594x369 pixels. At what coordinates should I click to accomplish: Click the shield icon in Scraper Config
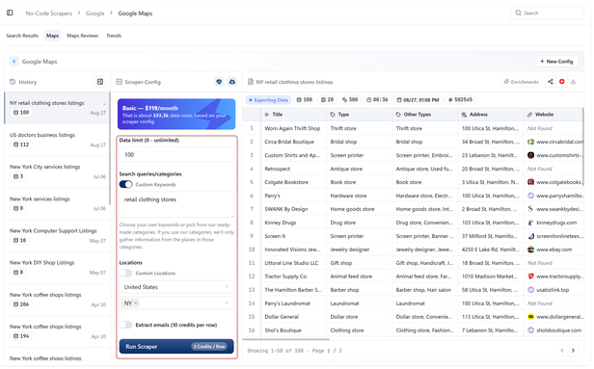pyautogui.click(x=219, y=82)
